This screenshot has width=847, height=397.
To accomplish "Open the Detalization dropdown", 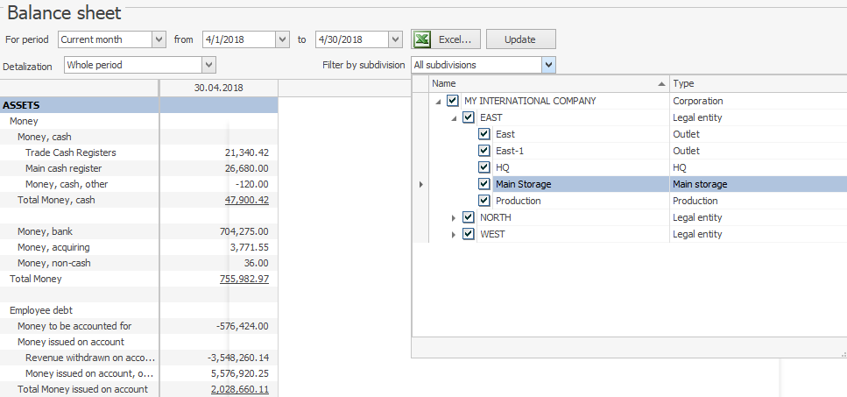I will (208, 65).
